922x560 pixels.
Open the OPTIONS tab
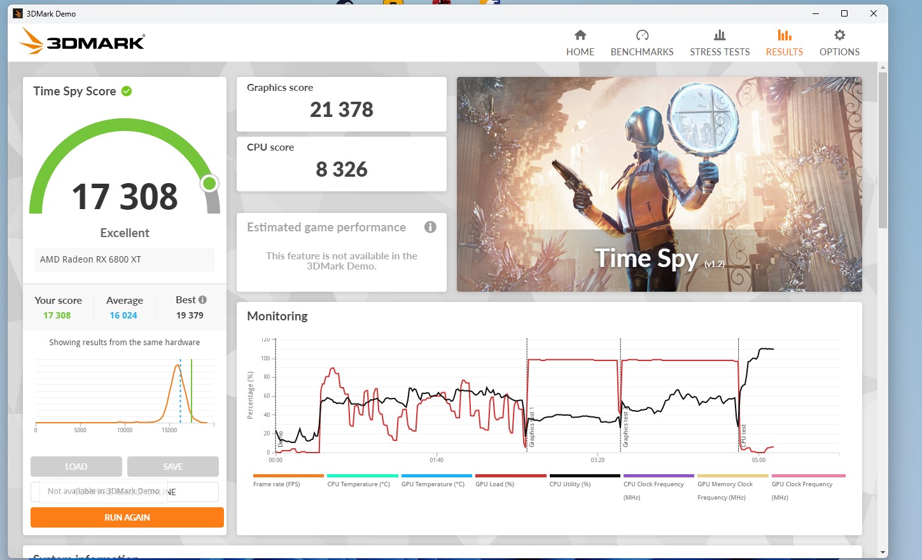tap(839, 43)
